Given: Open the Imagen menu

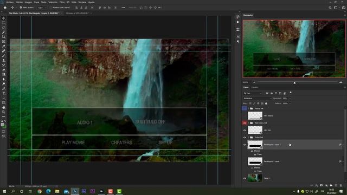Looking at the screenshot, I should point(28,2).
